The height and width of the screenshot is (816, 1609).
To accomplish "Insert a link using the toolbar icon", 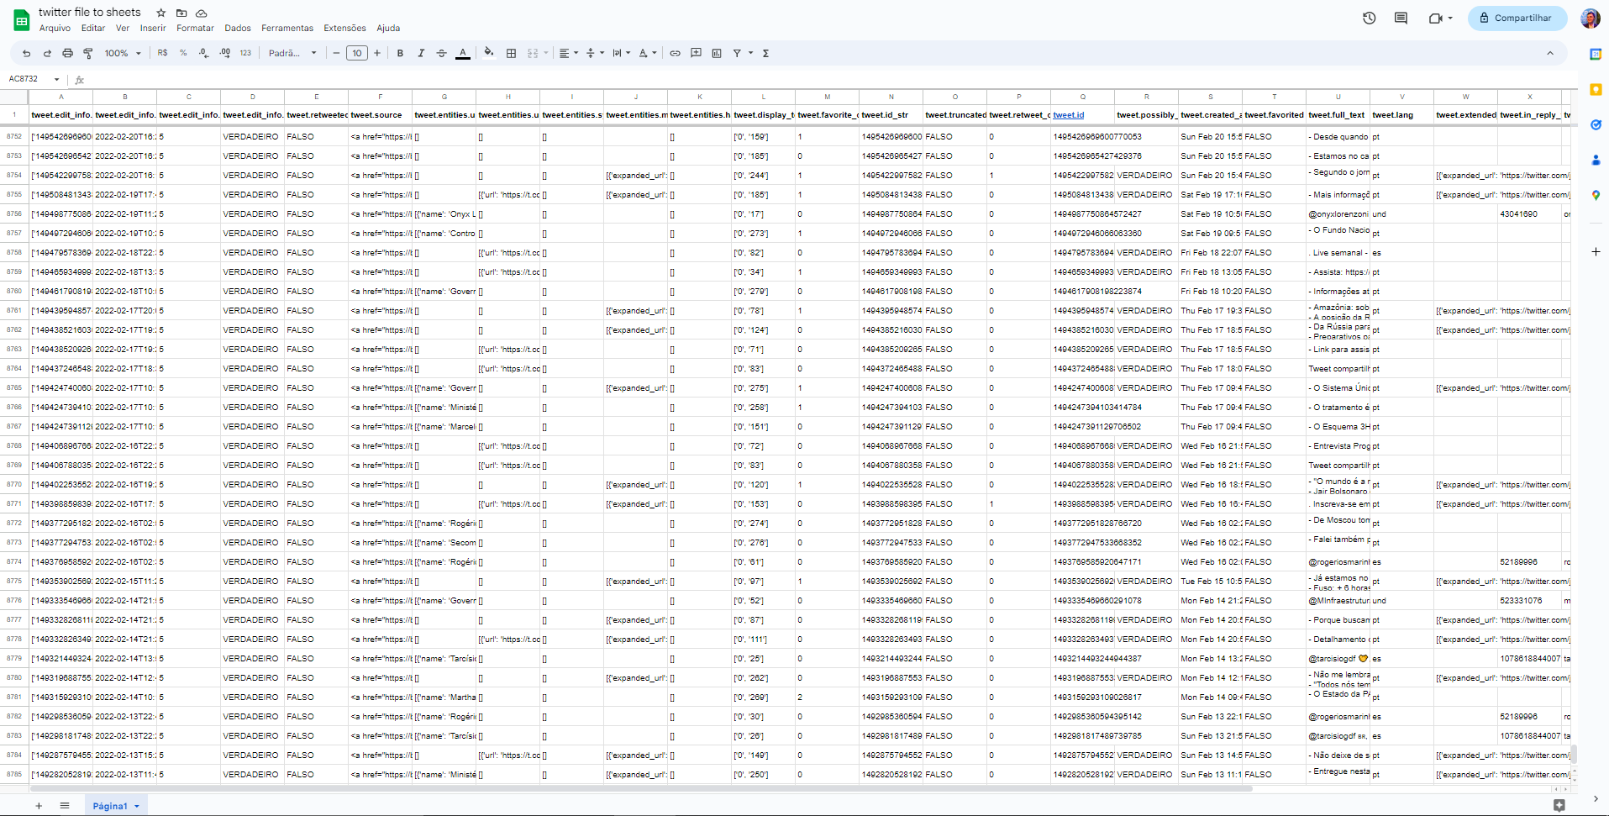I will click(675, 53).
